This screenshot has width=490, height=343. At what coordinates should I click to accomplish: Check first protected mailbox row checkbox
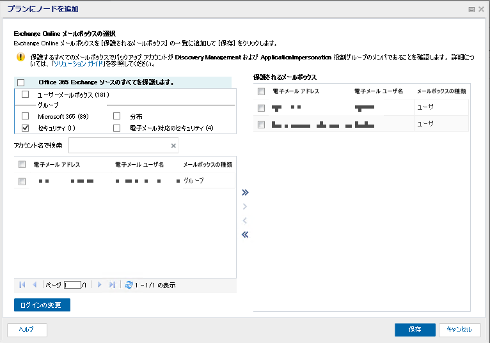tap(261, 108)
